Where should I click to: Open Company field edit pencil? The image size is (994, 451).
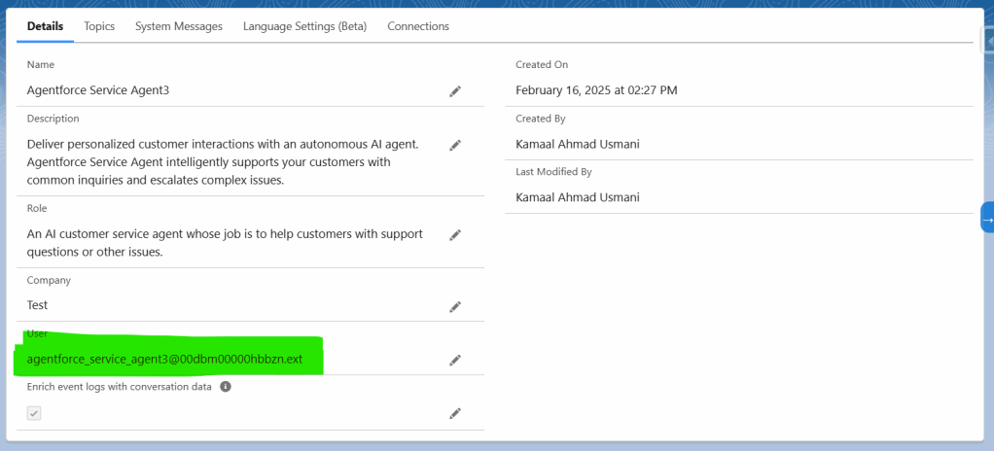pyautogui.click(x=454, y=306)
